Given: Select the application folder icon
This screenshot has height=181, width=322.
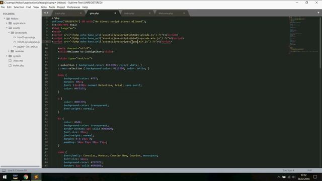Looking at the screenshot, I should 10,23.
